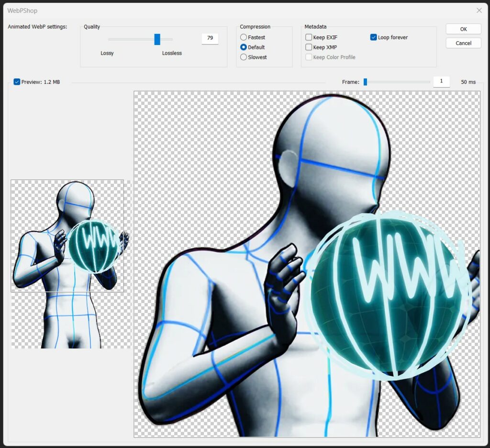Click the Frame slider handle
490x448 pixels.
click(365, 82)
